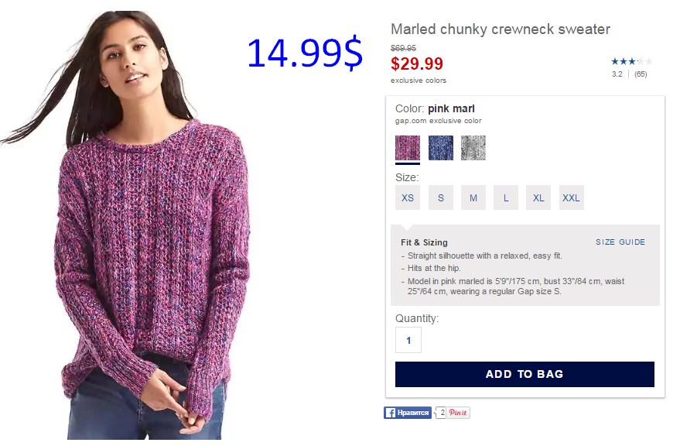This screenshot has height=446, width=680.
Task: Click the Pin it Pinterest button
Action: click(459, 413)
